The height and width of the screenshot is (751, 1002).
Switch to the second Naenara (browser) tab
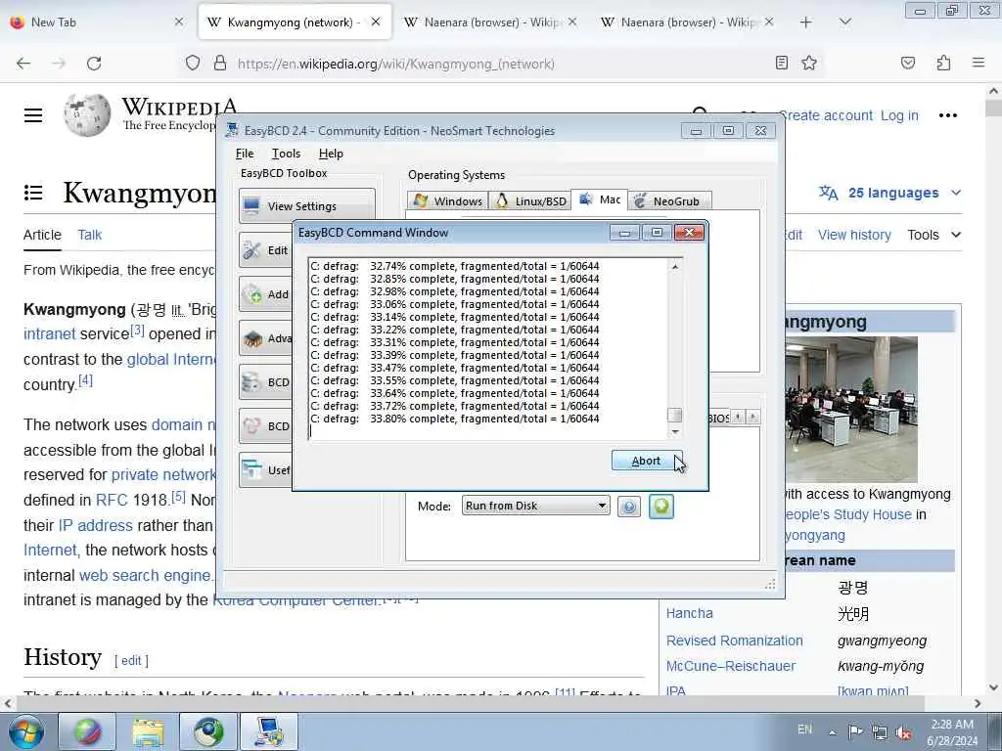tap(687, 22)
